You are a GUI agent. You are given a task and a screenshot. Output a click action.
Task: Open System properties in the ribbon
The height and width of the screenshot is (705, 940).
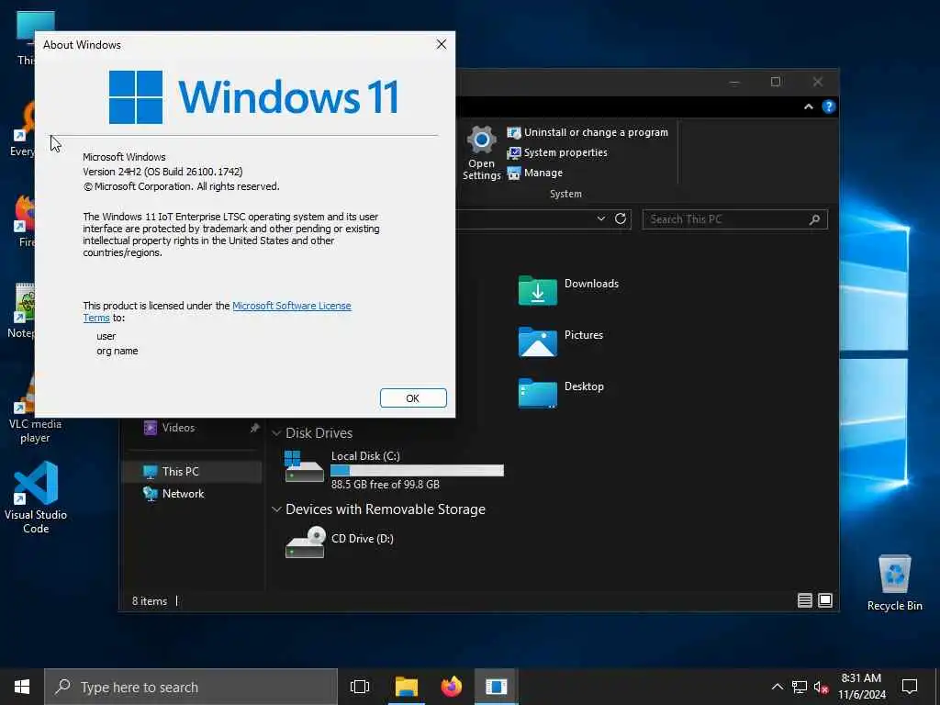click(x=557, y=153)
